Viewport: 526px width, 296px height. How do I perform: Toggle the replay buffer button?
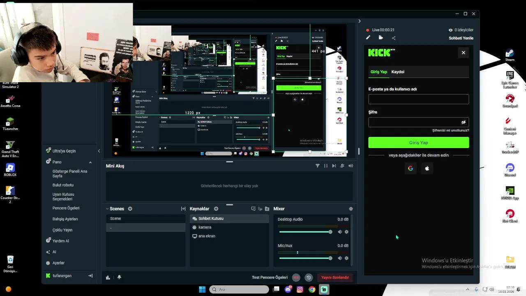[x=309, y=277]
